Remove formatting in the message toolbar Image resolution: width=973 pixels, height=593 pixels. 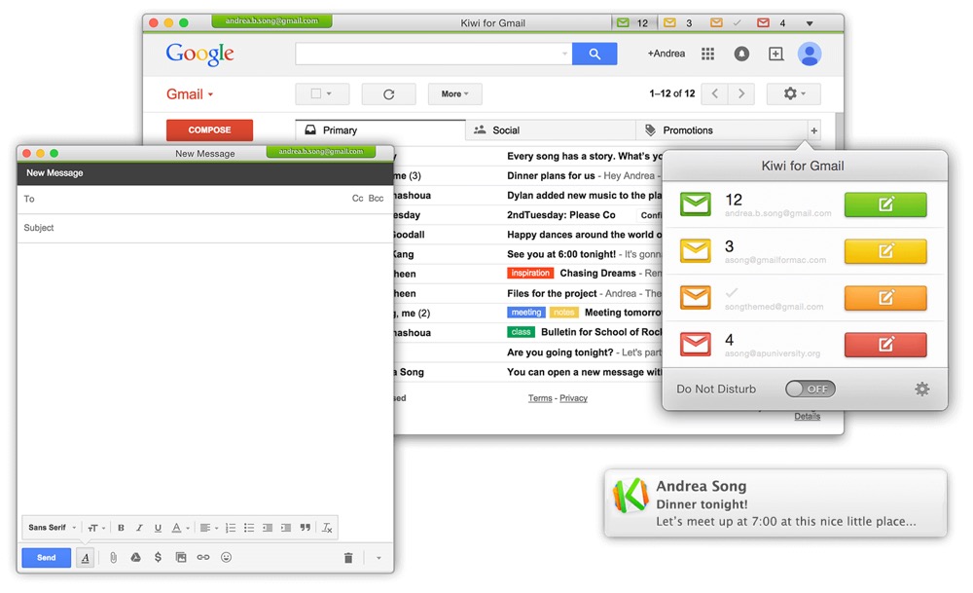[x=327, y=528]
